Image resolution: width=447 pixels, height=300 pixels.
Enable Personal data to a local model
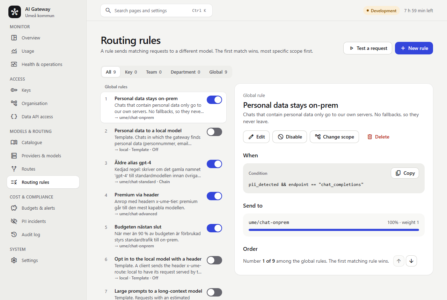(x=214, y=132)
